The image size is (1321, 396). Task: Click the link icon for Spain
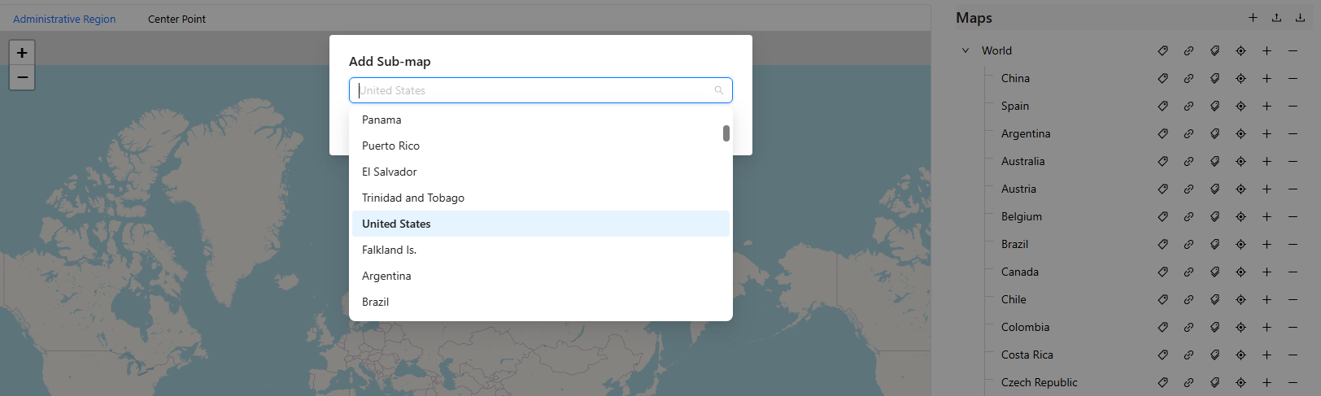pyautogui.click(x=1188, y=107)
